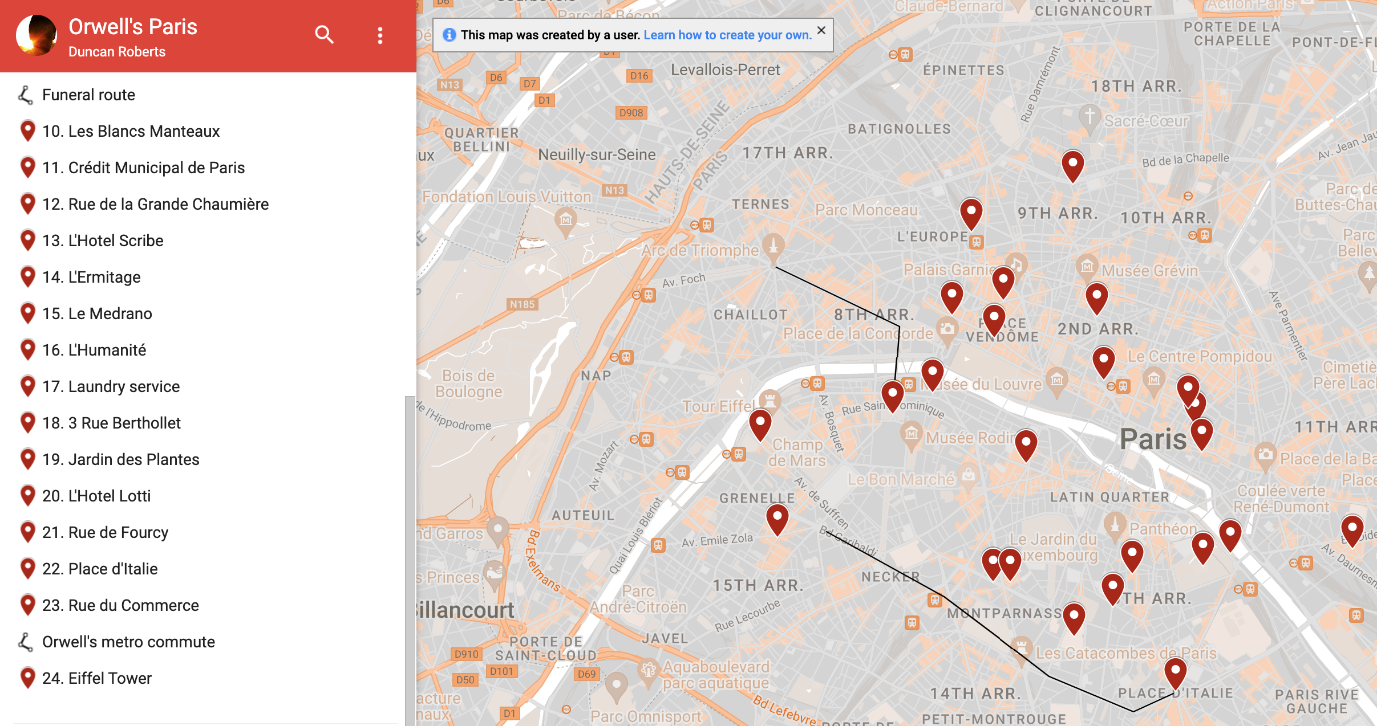This screenshot has width=1377, height=726.
Task: Click the Orwell's Paris map title
Action: coord(133,27)
